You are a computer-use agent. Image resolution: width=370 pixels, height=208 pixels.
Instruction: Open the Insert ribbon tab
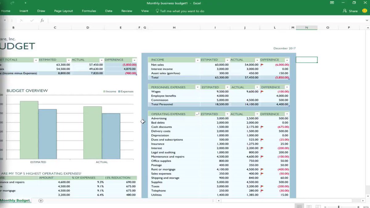point(24,11)
